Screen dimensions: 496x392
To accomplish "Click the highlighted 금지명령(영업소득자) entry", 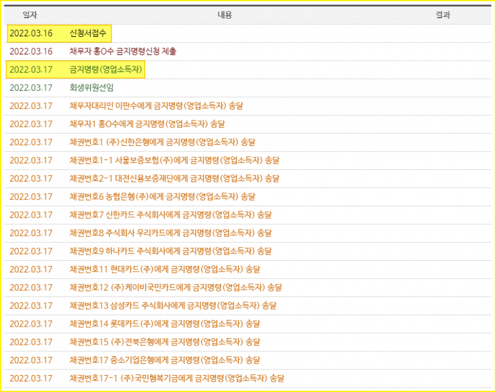I will point(106,70).
